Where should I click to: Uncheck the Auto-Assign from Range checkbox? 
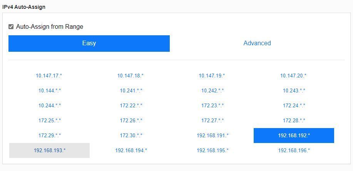click(x=11, y=27)
